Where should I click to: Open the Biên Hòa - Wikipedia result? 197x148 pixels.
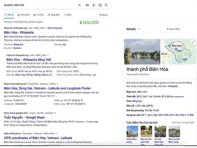click(x=19, y=32)
